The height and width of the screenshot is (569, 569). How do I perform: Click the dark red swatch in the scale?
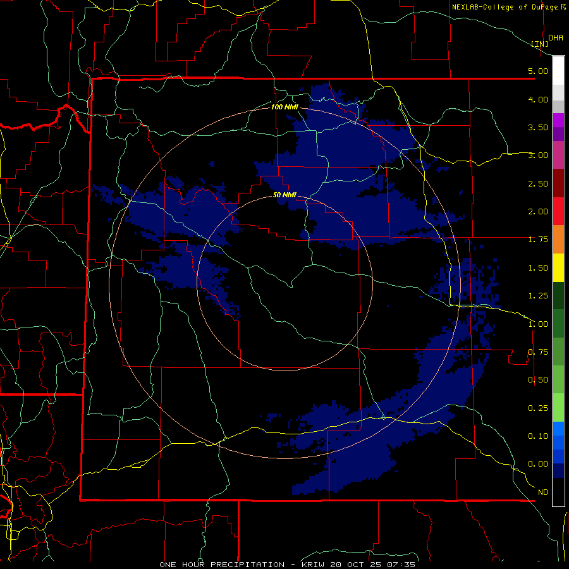pos(558,183)
